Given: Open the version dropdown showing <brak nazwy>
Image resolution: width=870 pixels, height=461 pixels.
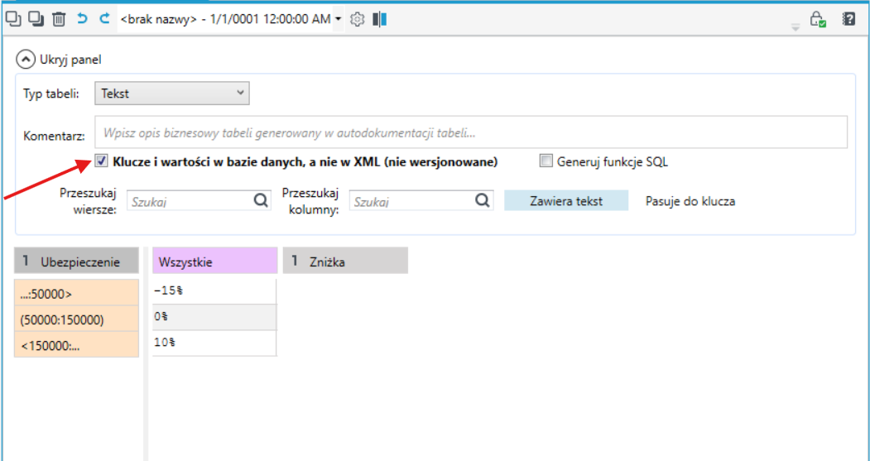Looking at the screenshot, I should (x=231, y=19).
